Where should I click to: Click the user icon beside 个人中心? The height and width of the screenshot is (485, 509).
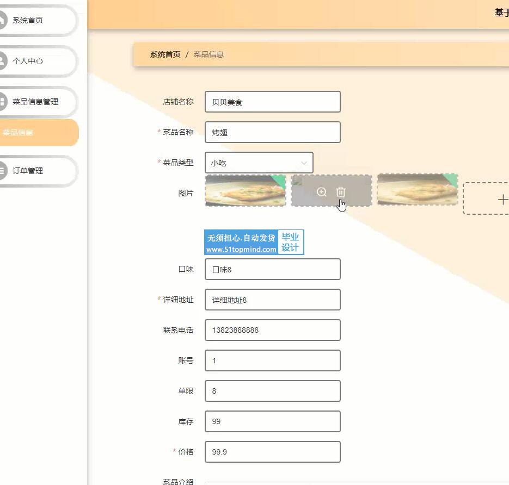2,61
